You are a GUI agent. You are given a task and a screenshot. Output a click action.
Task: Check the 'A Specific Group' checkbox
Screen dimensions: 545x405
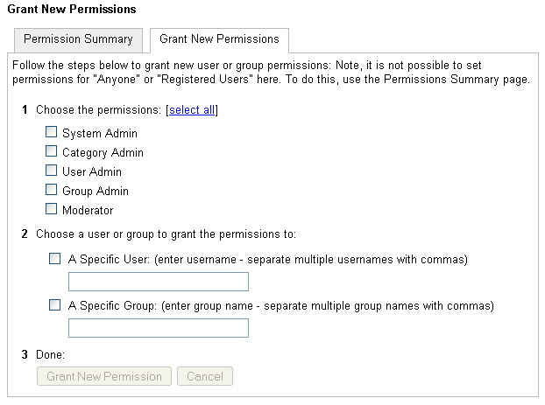55,306
